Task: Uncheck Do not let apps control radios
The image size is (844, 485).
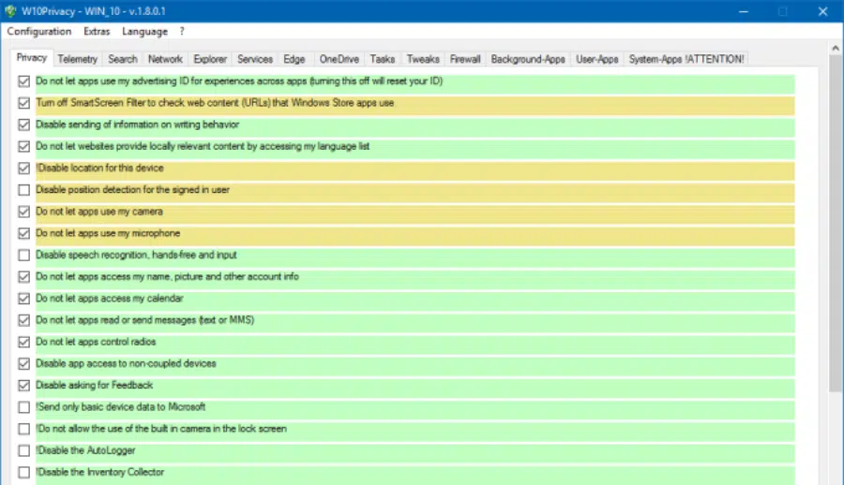Action: pos(23,342)
